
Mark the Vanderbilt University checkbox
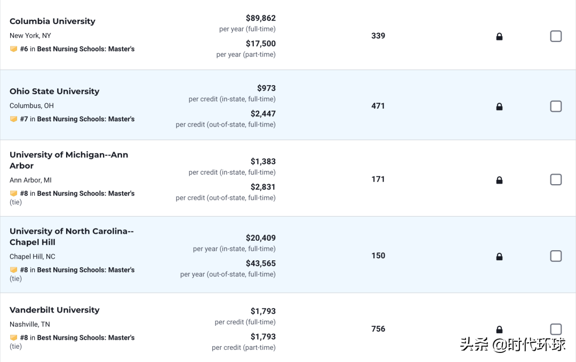[x=556, y=329]
